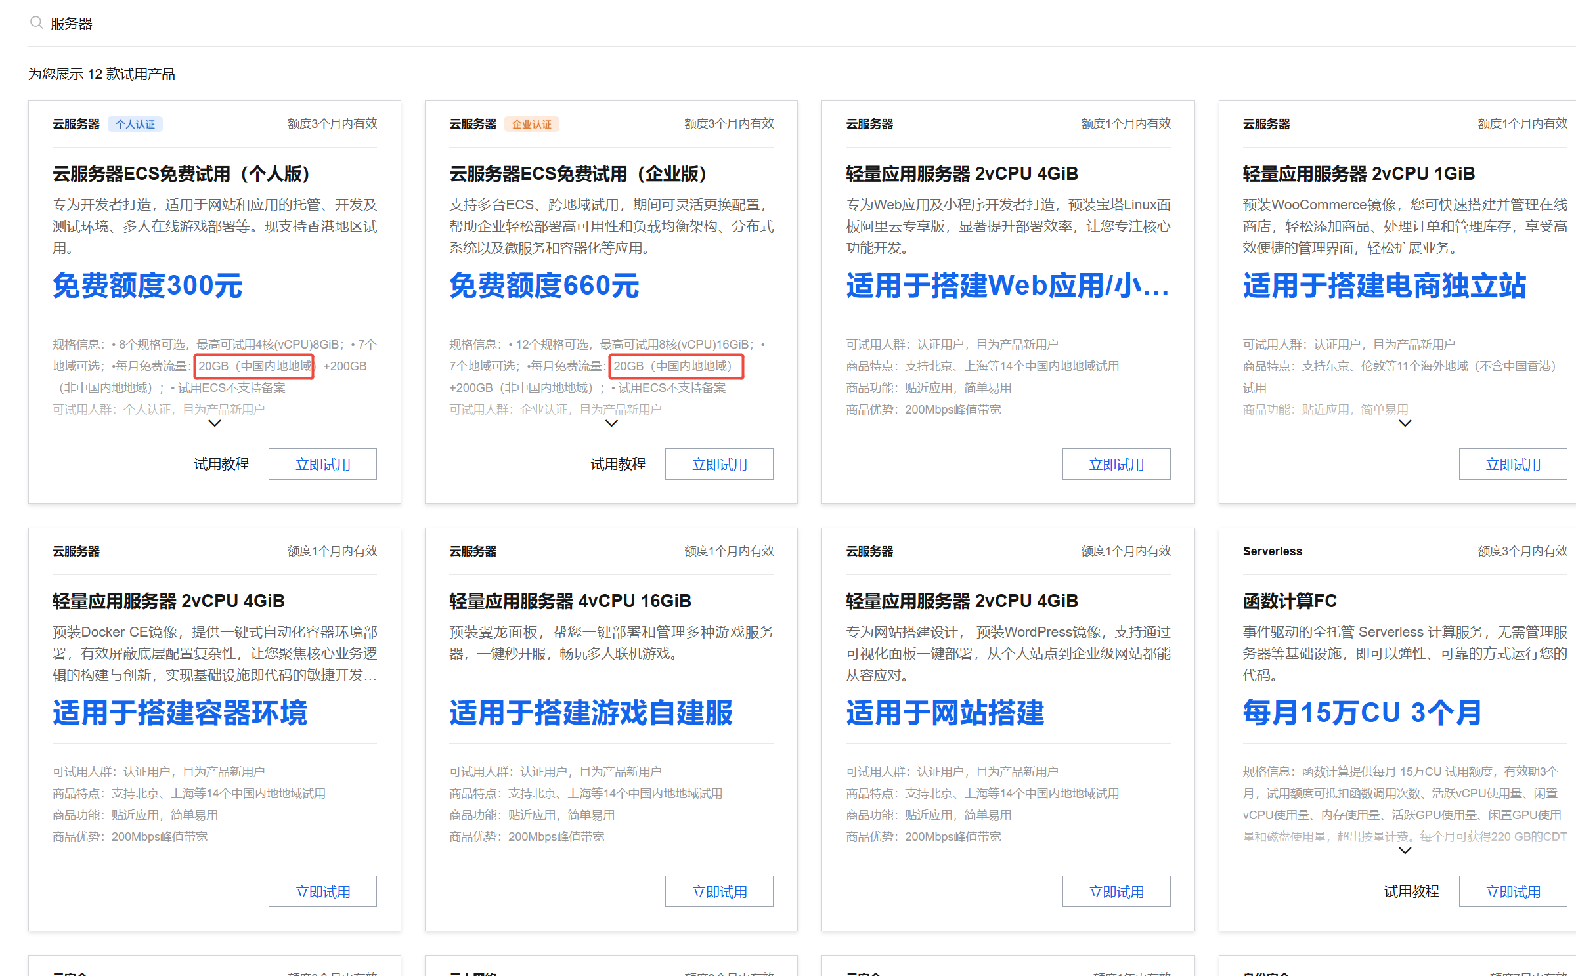
Task: Click 立即试用 for 函数计算FC
Action: click(1512, 892)
